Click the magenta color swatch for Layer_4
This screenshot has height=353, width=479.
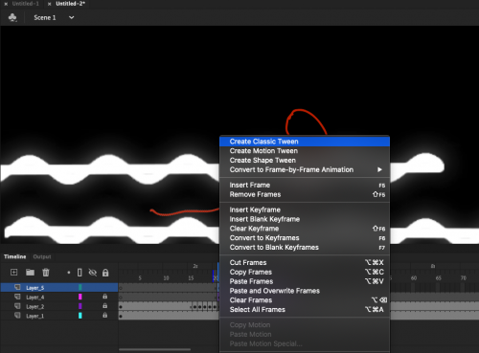[80, 297]
